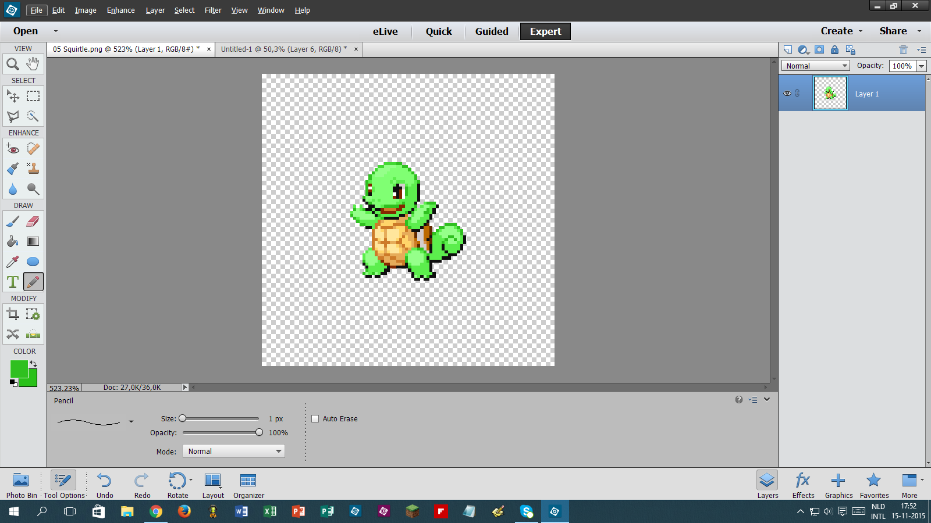Viewport: 931px width, 523px height.
Task: Open the Filter menu
Action: click(212, 10)
